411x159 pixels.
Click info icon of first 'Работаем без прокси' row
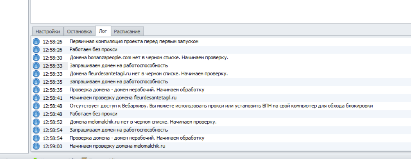pyautogui.click(x=36, y=50)
